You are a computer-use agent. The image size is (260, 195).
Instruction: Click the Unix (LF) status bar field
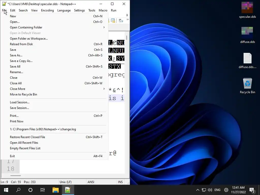[72, 182]
